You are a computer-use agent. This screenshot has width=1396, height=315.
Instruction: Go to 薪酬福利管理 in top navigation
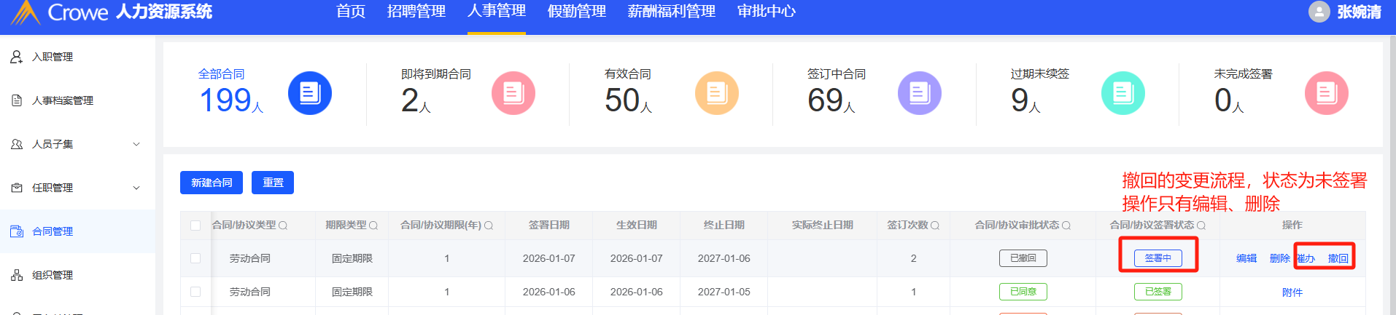point(671,12)
